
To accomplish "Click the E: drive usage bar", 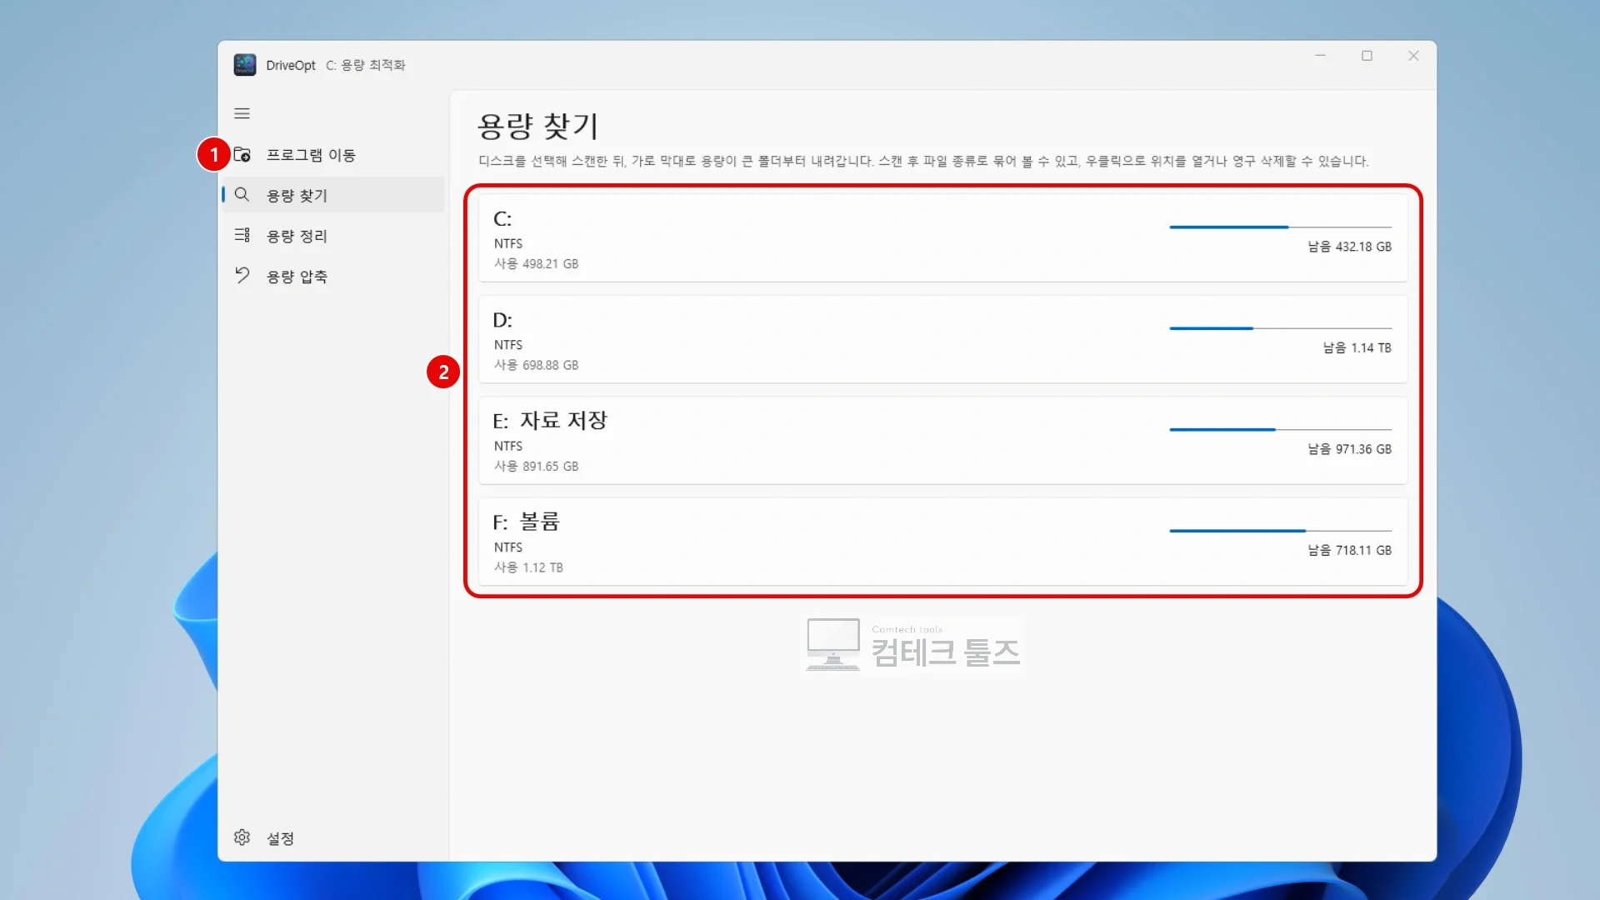I will coord(1280,429).
